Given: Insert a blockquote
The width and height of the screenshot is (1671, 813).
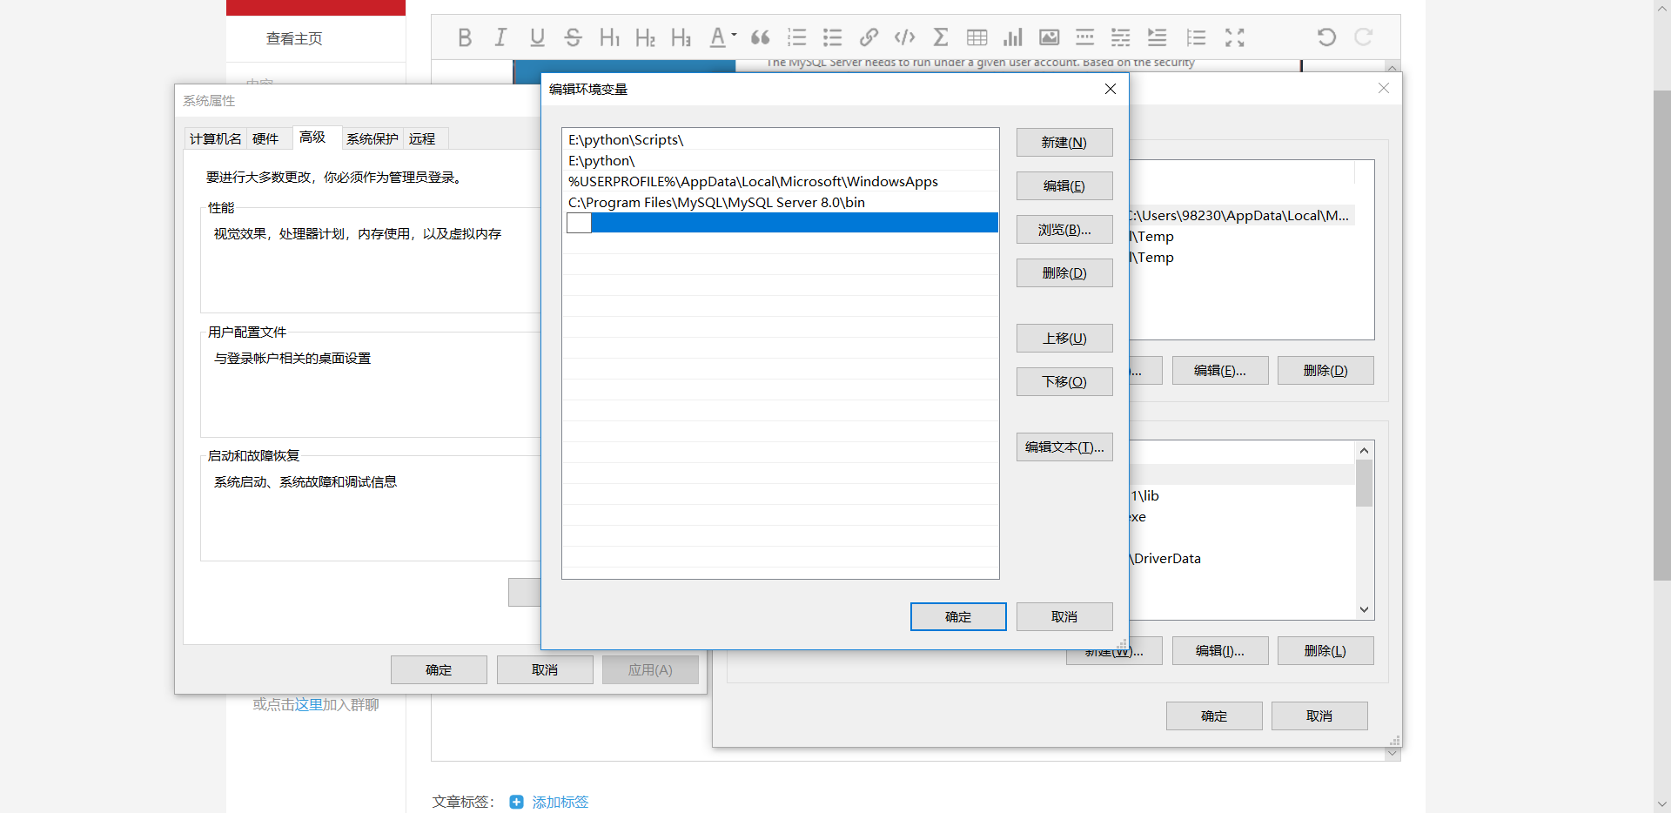Looking at the screenshot, I should click(760, 37).
